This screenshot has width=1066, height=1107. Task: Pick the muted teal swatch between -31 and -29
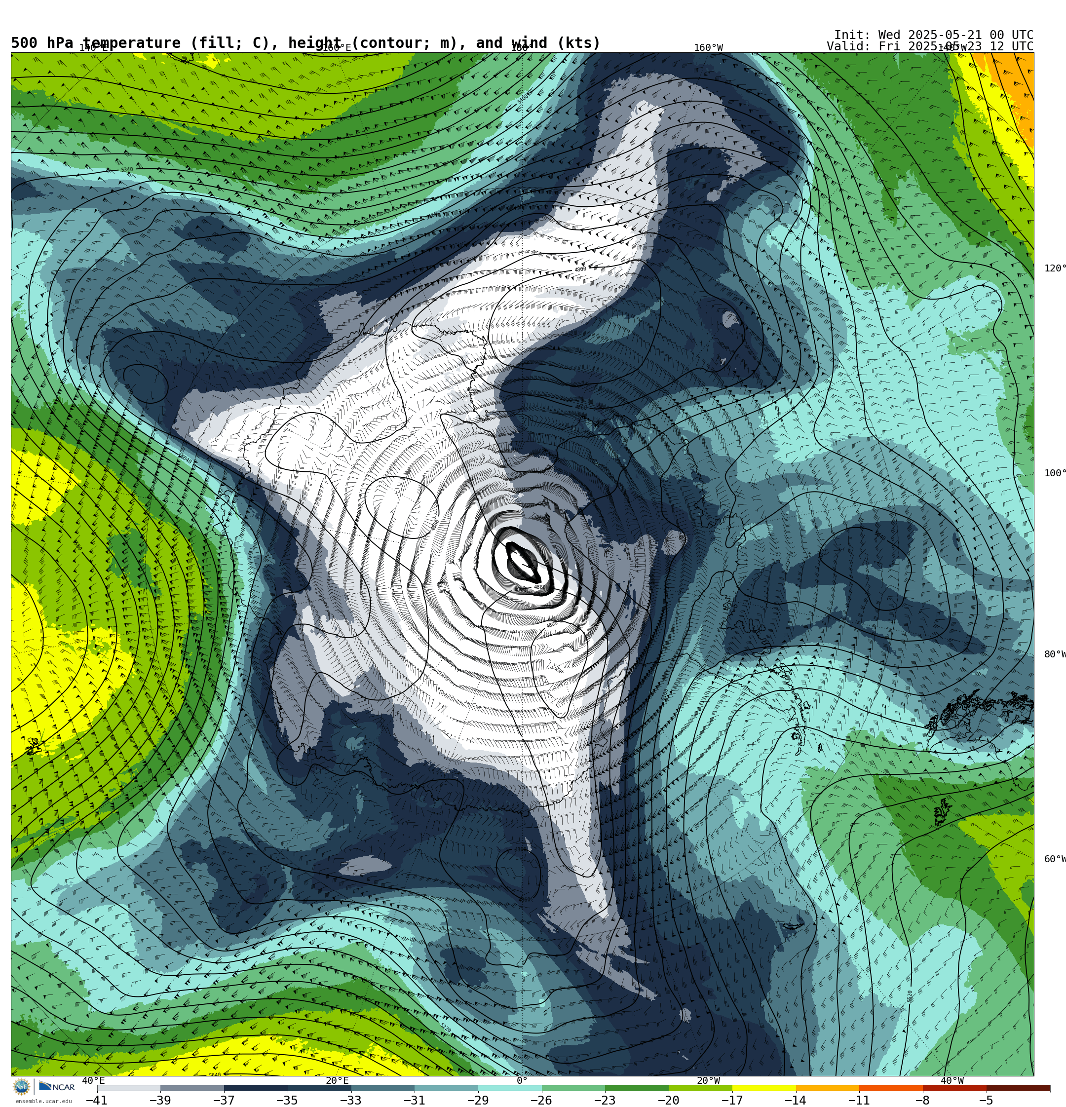tap(446, 1088)
